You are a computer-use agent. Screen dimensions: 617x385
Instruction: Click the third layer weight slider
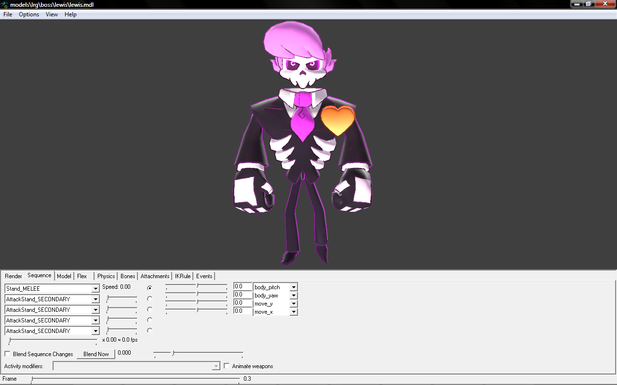point(121,309)
